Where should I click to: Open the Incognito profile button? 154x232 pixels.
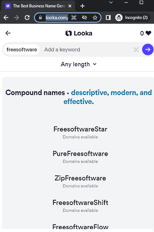(133, 17)
